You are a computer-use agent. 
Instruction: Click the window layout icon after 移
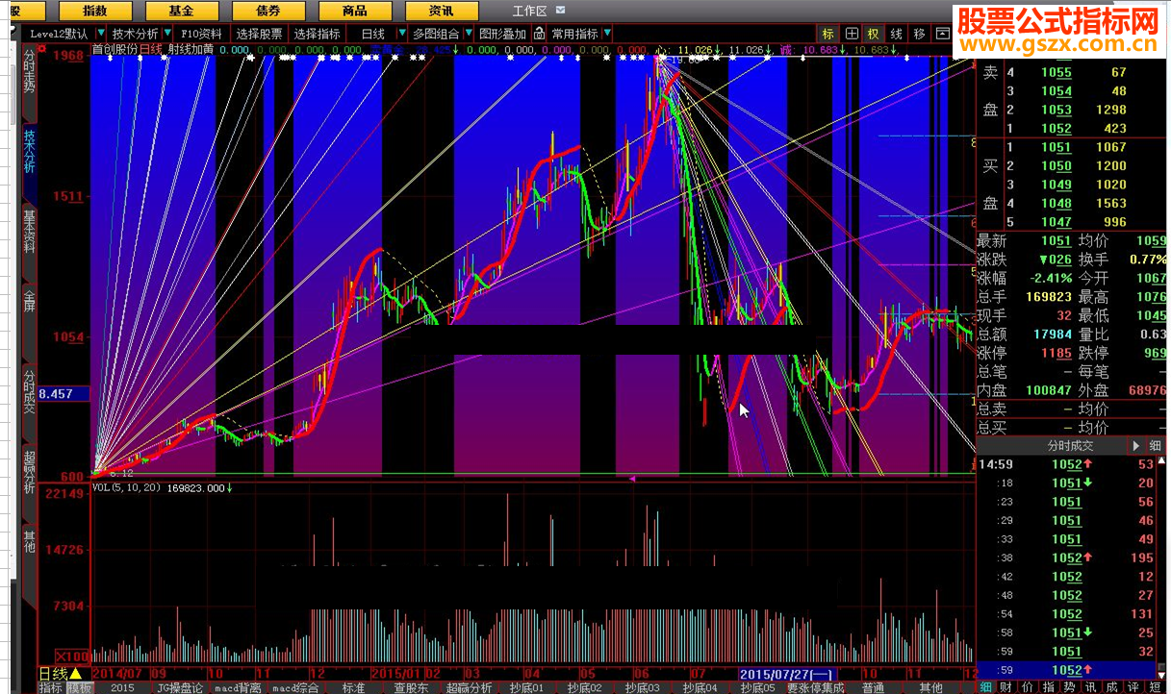tap(942, 34)
